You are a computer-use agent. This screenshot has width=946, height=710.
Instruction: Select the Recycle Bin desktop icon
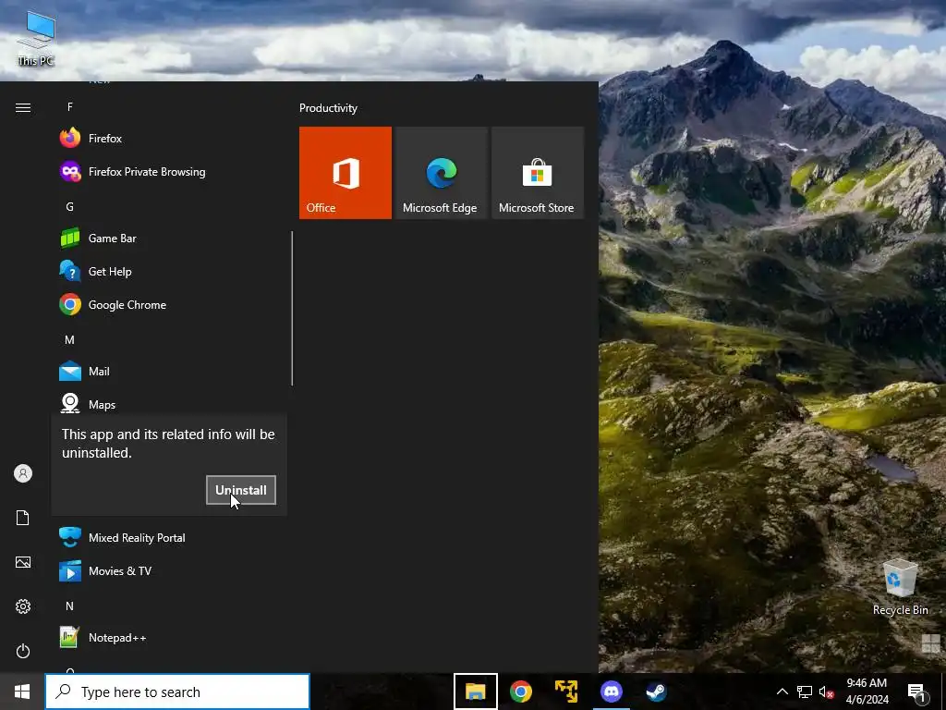tap(900, 587)
